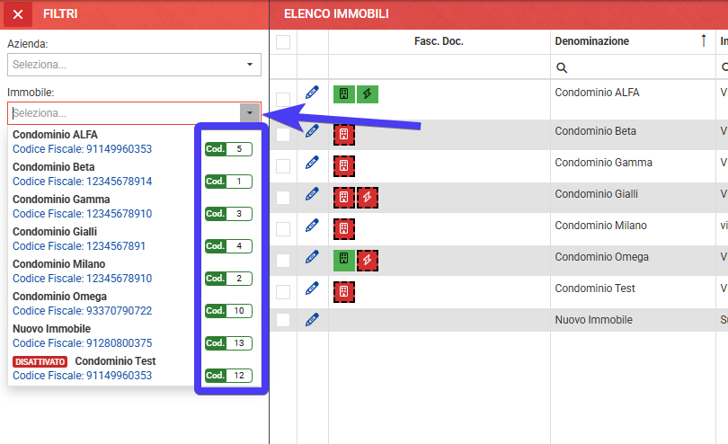Edit Condominio Omega with pencil icon
Image resolution: width=728 pixels, height=444 pixels.
[x=312, y=257]
